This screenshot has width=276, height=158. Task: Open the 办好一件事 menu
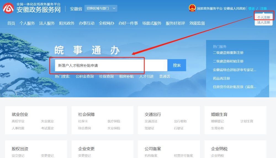coord(128,23)
